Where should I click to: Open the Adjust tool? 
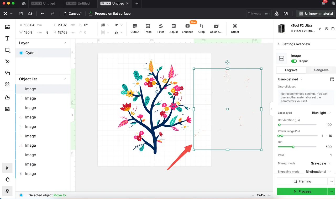pos(174,29)
